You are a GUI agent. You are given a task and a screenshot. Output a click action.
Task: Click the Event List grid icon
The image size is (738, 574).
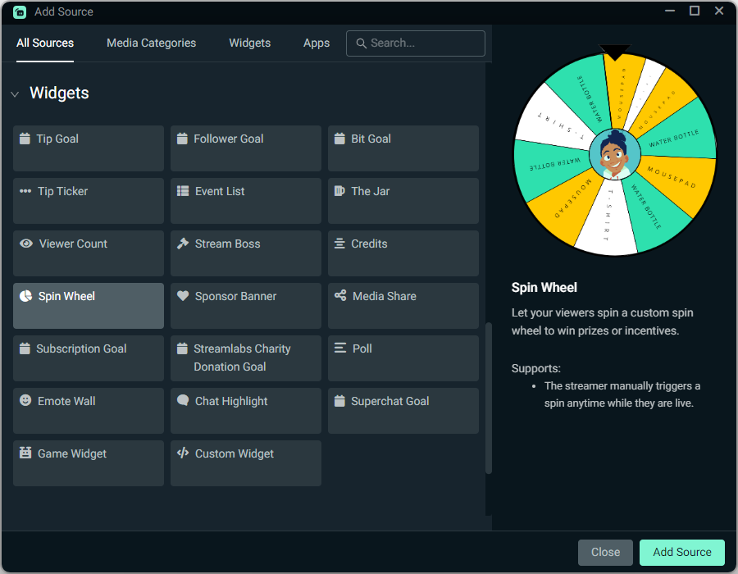pyautogui.click(x=183, y=191)
